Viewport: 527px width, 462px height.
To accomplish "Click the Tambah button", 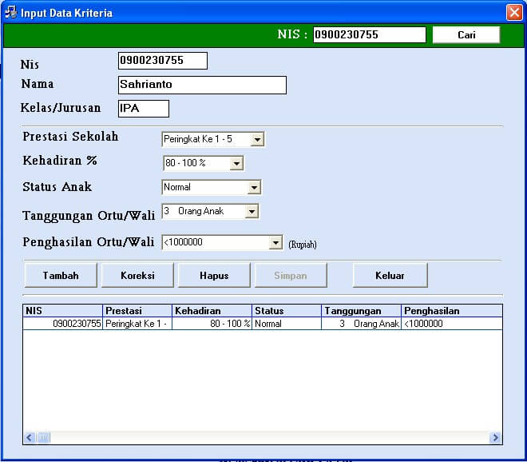I will coord(61,276).
